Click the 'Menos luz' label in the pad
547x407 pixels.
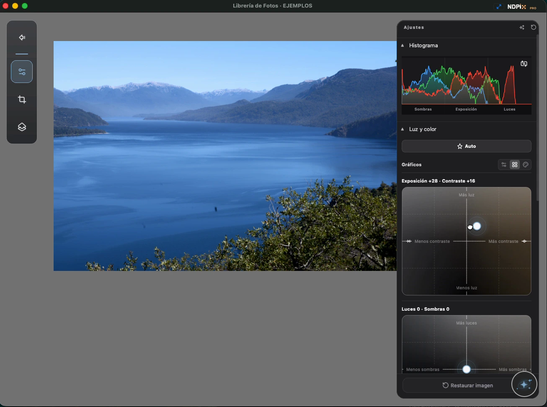coord(467,288)
